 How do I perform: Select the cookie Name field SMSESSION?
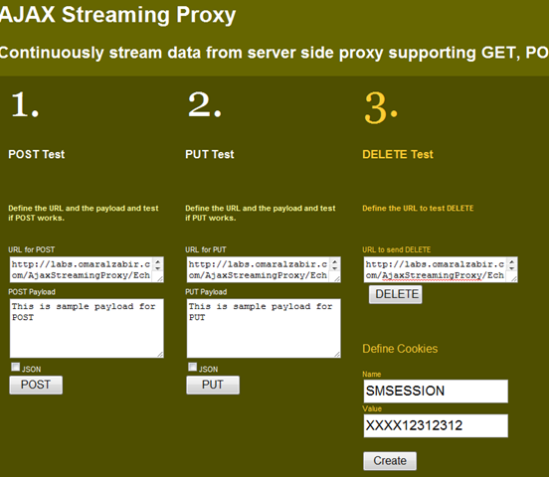pyautogui.click(x=436, y=391)
